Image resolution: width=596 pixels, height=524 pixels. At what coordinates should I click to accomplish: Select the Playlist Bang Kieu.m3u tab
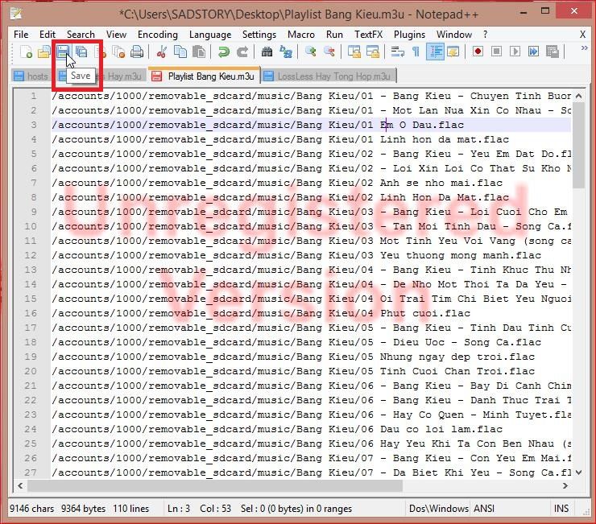[x=204, y=76]
